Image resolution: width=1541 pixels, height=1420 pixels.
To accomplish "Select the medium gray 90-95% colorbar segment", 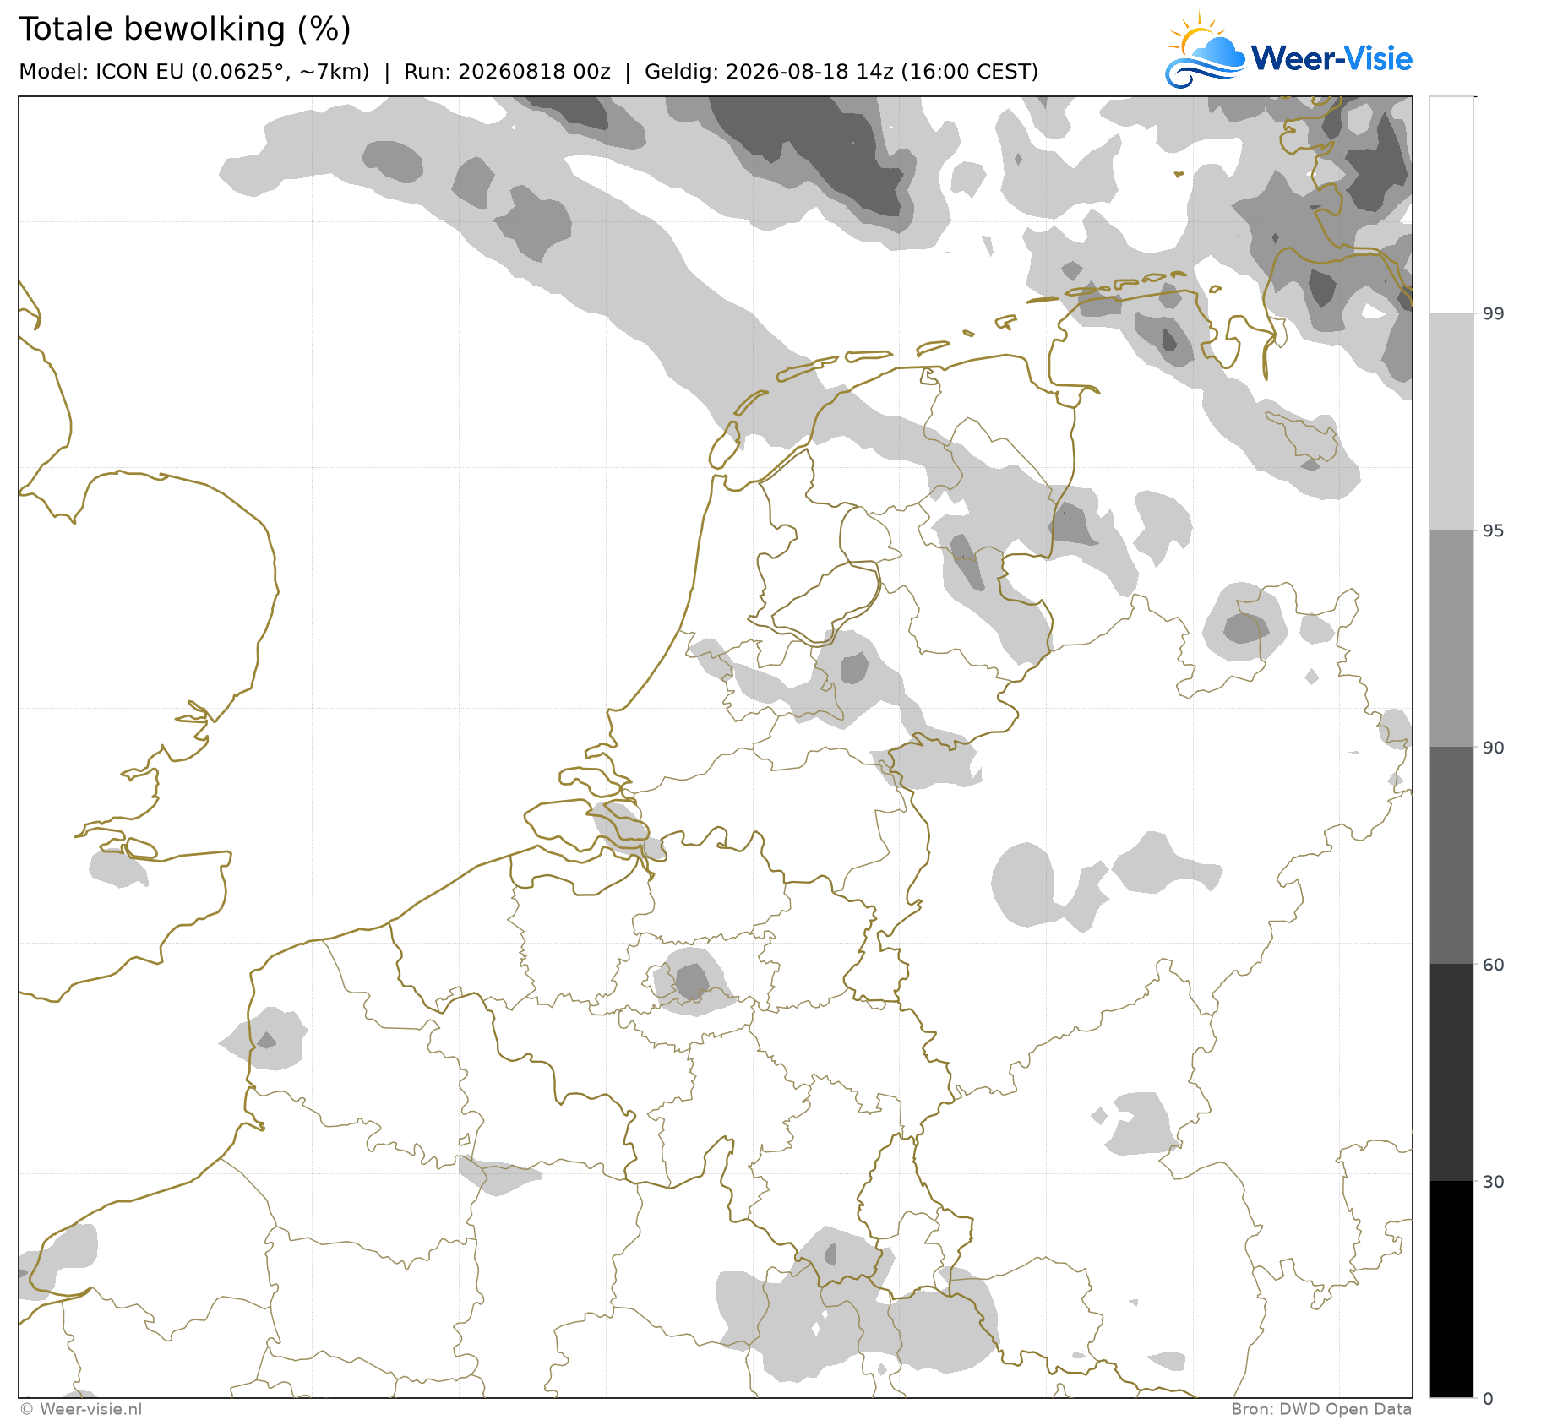I will click(1451, 639).
